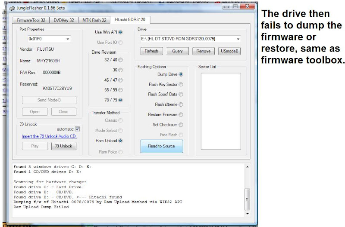Maximize the JungleFlasher window

235,6
